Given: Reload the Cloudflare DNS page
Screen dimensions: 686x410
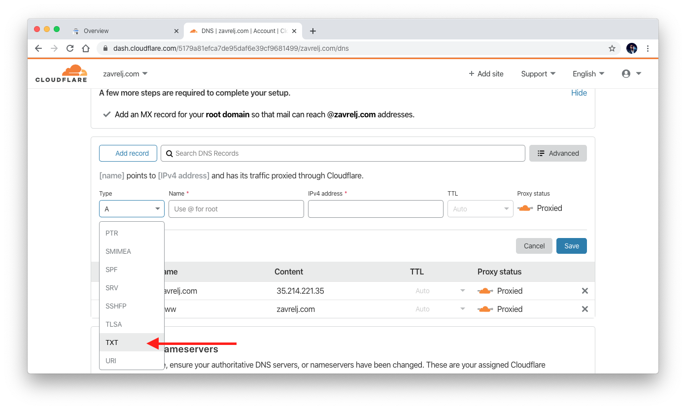Looking at the screenshot, I should pos(70,48).
